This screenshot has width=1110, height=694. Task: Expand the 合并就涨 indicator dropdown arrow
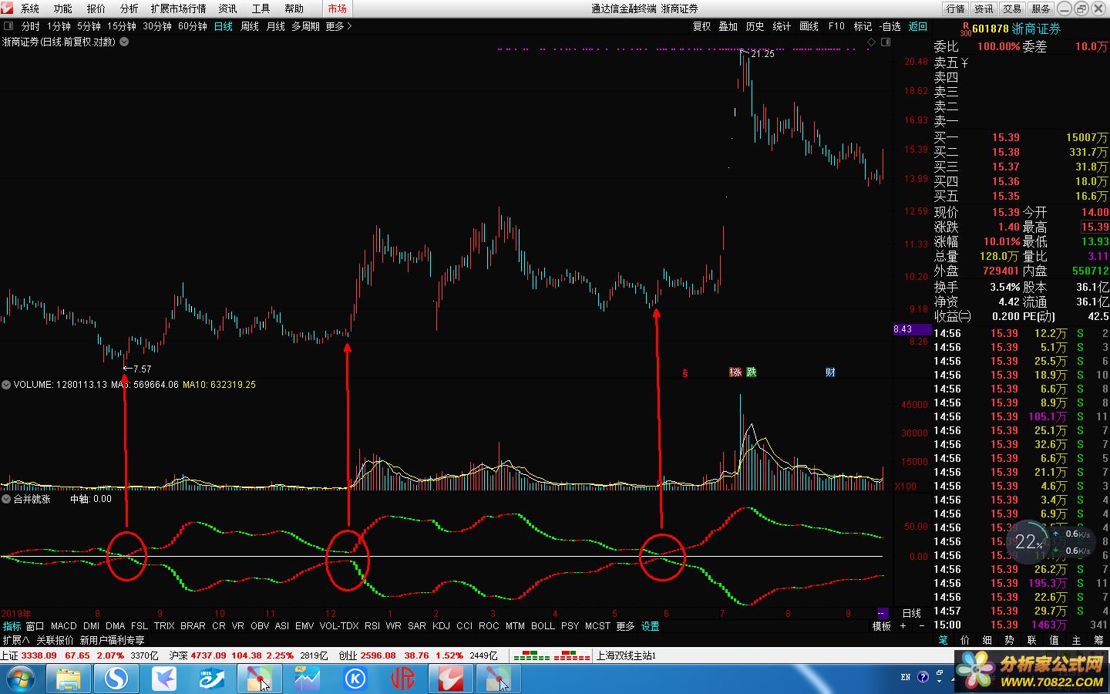pyautogui.click(x=6, y=499)
